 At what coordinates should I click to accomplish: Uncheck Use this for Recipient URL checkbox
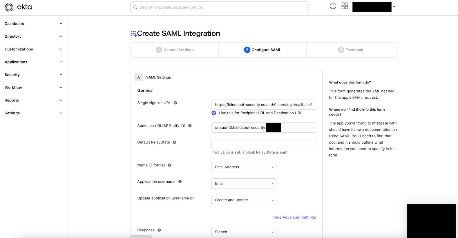(x=214, y=113)
